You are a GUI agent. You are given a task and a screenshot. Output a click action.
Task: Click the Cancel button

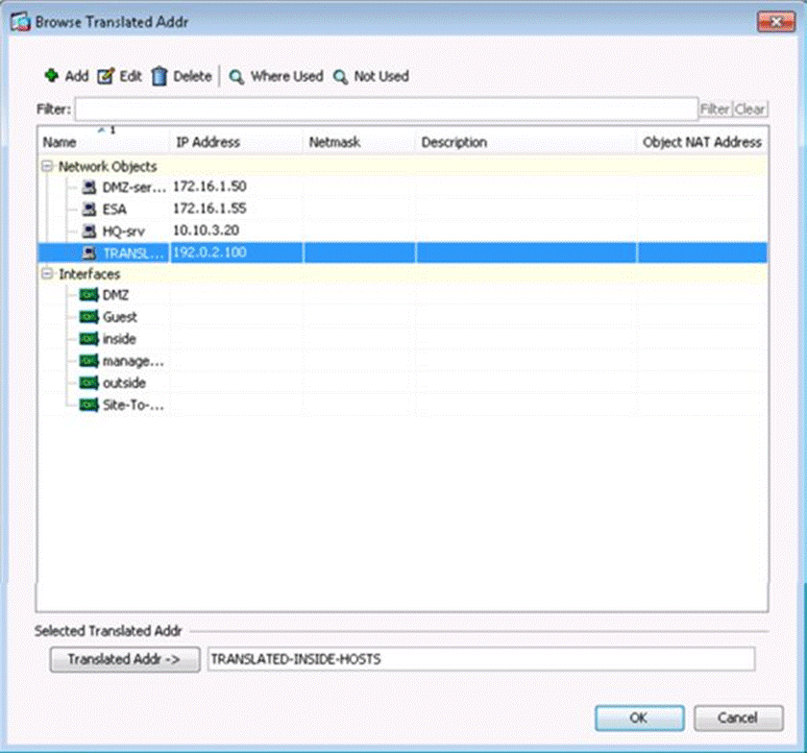[x=738, y=717]
